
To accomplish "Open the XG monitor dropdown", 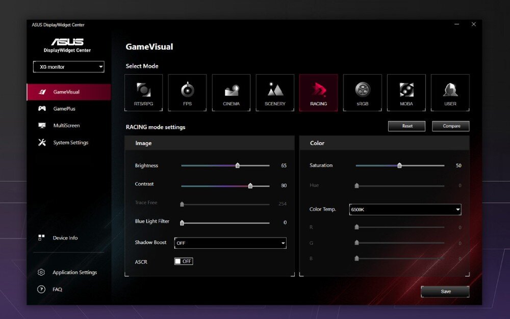I will (x=69, y=67).
